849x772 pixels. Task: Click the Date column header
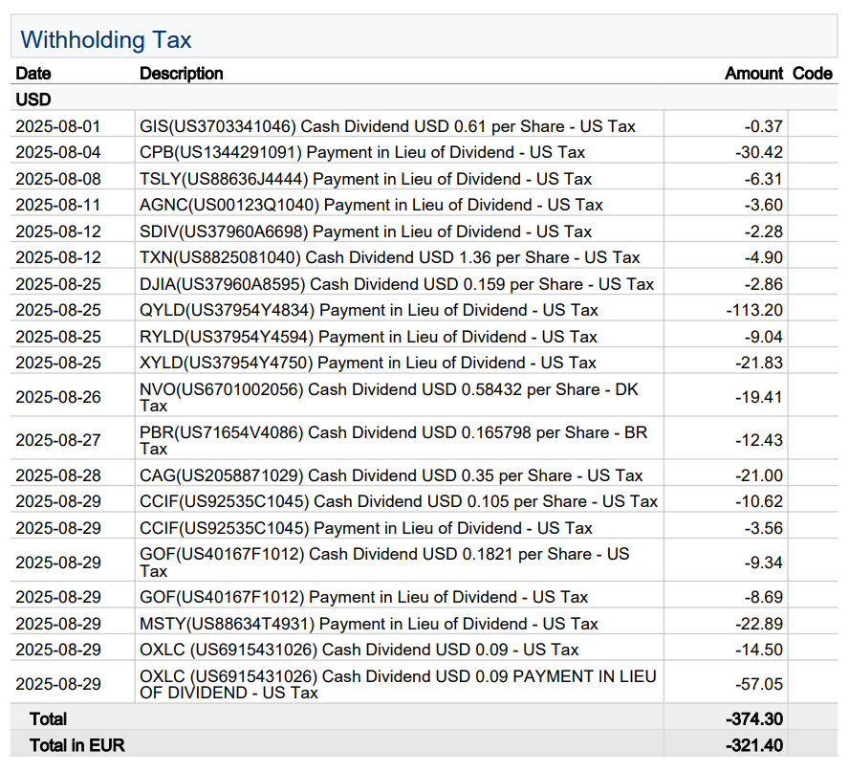coord(33,74)
